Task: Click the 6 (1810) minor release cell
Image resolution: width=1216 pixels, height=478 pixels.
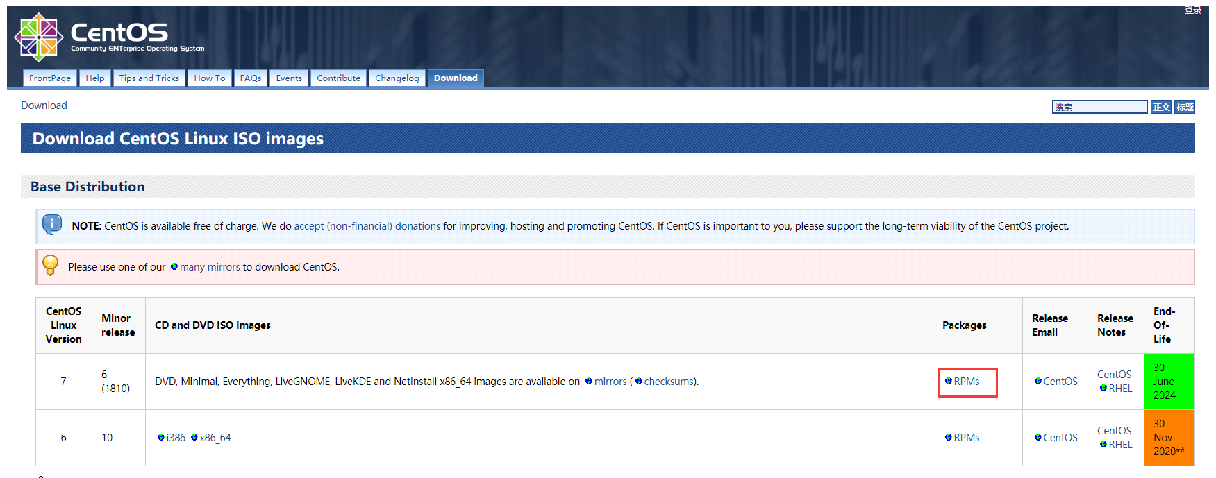Action: click(119, 382)
